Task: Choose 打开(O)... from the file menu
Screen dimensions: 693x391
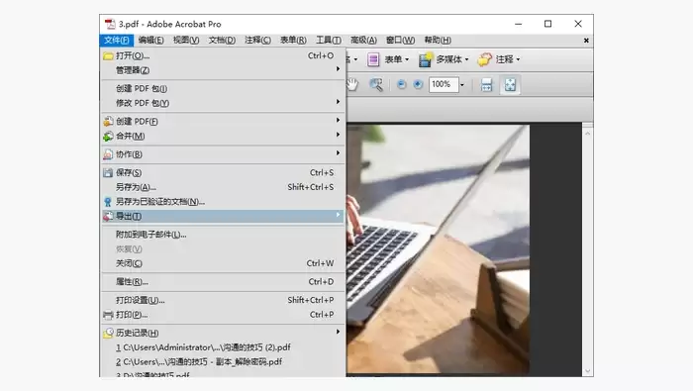Action: [x=223, y=55]
